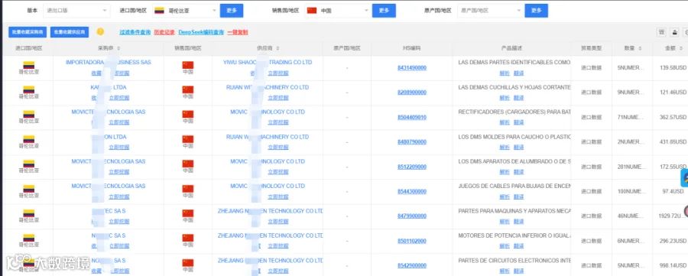Click 翻译 under LAS DEMAS PARTES IDENTIFICABLES
This screenshot has height=276, width=688.
tap(518, 73)
